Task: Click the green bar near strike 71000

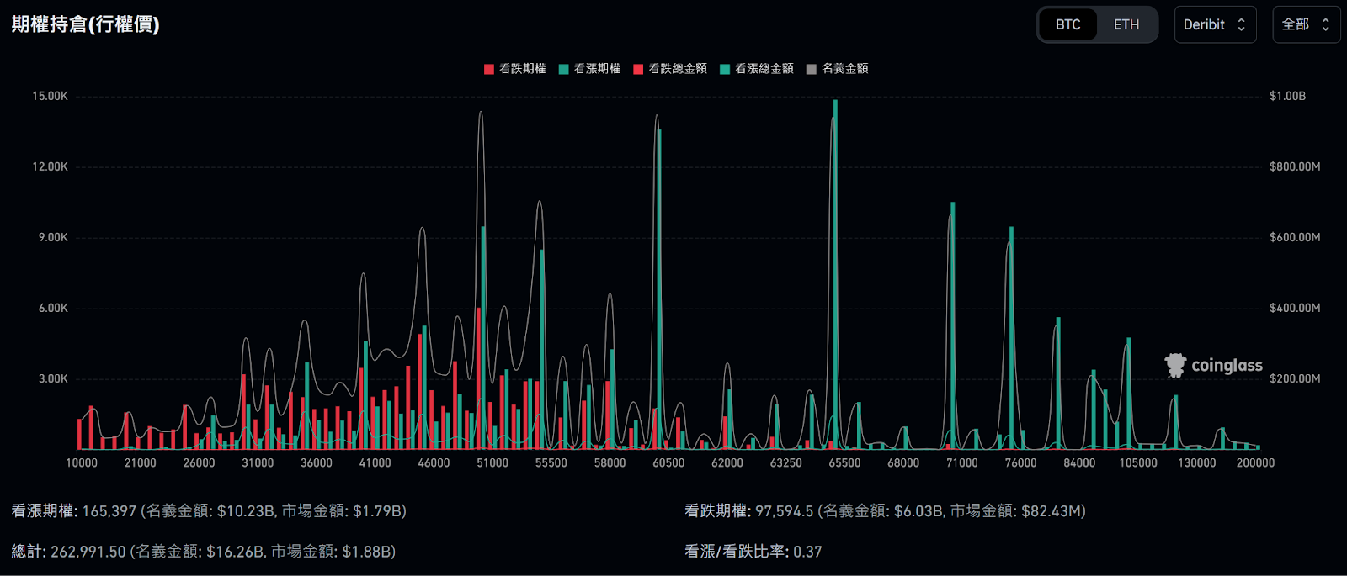Action: tap(953, 325)
